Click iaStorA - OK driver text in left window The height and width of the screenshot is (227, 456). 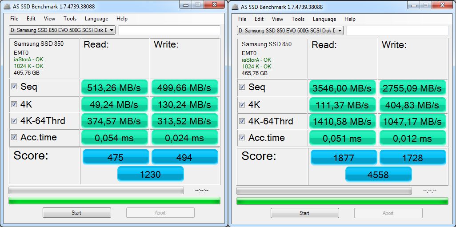pyautogui.click(x=28, y=60)
